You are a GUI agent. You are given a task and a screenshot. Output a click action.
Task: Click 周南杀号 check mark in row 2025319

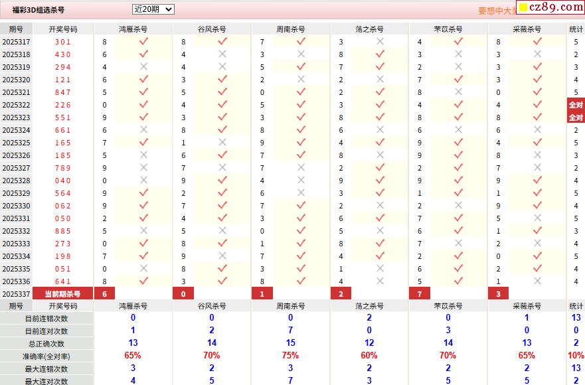[x=301, y=67]
